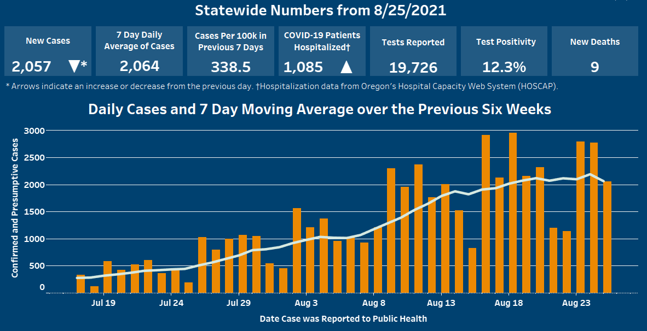
Task: Select the Cases Per 100k value 338.5
Action: (x=230, y=67)
